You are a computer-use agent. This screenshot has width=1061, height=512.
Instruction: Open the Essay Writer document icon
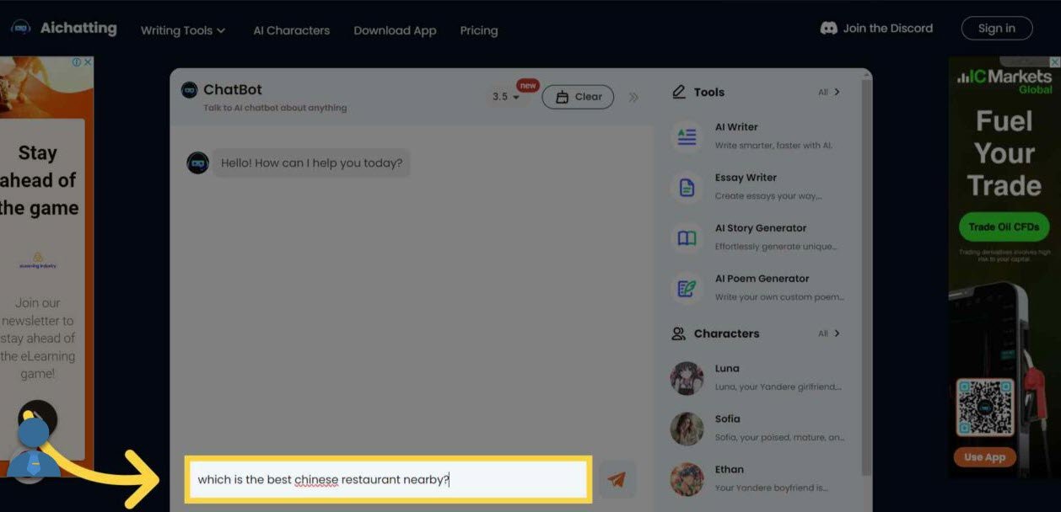687,188
